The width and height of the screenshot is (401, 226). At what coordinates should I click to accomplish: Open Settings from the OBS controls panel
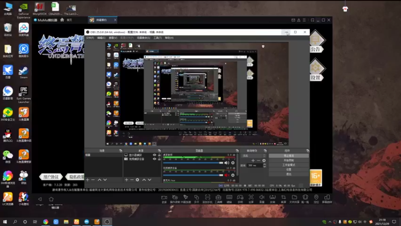pos(289,170)
